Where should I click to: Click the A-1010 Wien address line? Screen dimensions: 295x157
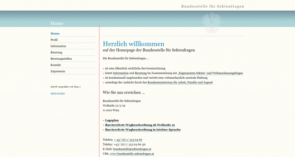tap(111, 110)
